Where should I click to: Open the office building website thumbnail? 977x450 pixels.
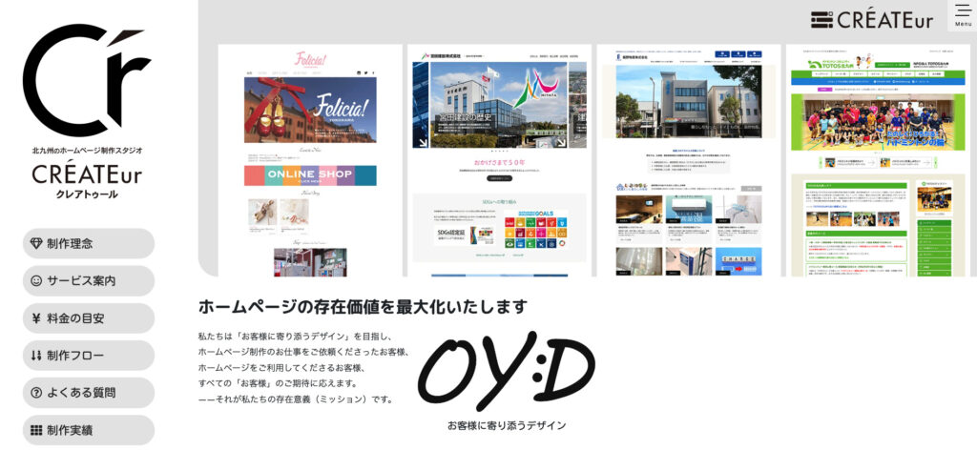[x=689, y=160]
